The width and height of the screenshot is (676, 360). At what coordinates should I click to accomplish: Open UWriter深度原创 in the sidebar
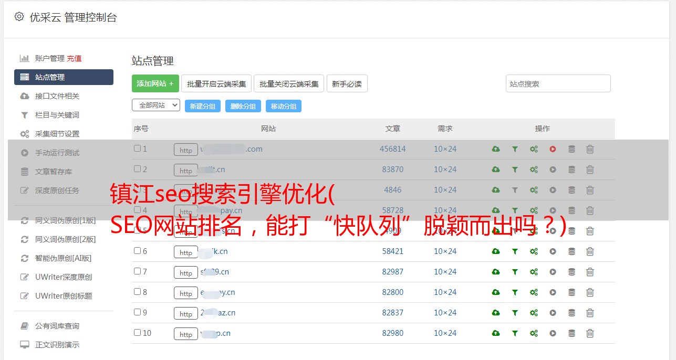(x=64, y=277)
